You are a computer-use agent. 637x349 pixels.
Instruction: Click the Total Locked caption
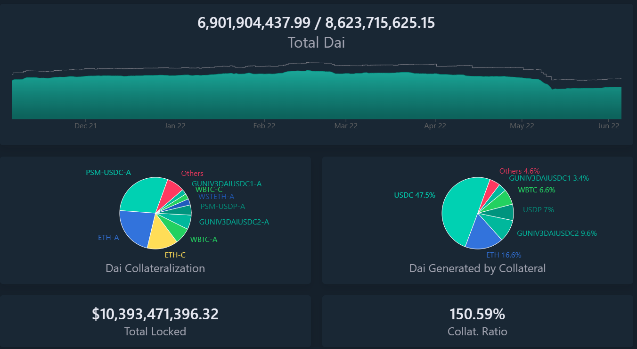click(x=155, y=332)
